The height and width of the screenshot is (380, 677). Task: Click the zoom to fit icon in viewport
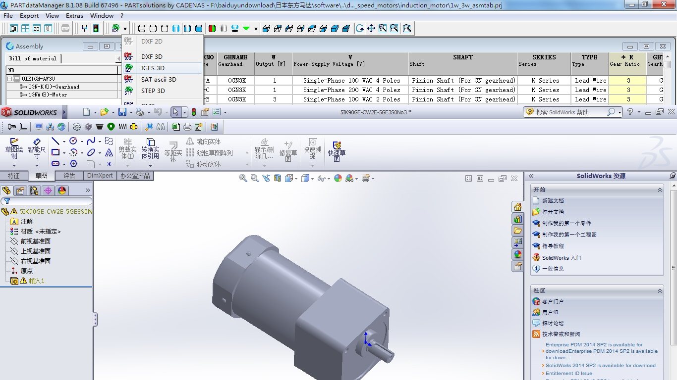[243, 178]
